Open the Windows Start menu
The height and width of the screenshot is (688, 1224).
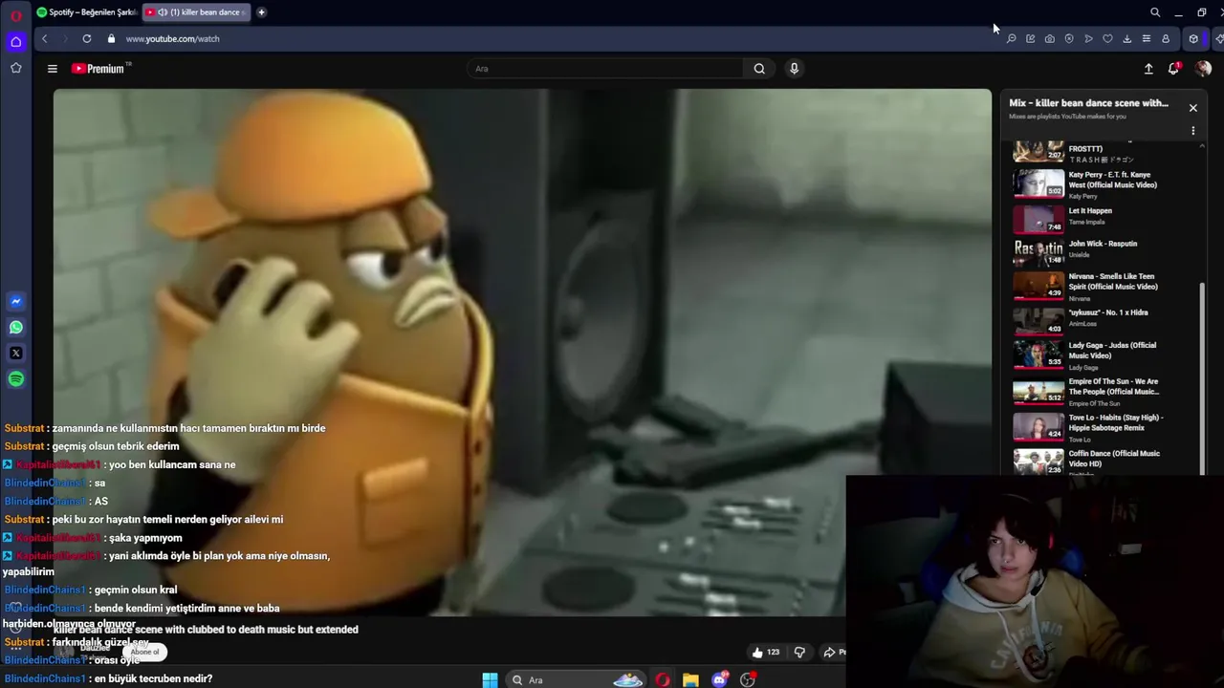coord(490,680)
